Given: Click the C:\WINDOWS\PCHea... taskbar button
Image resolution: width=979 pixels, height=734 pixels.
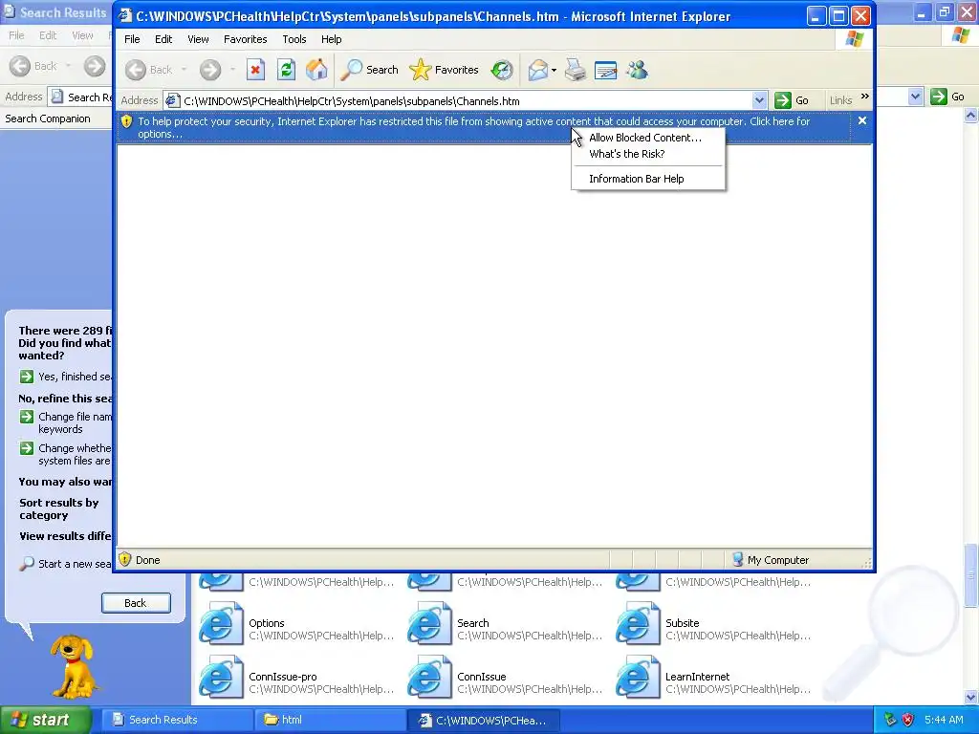Looking at the screenshot, I should coord(483,720).
